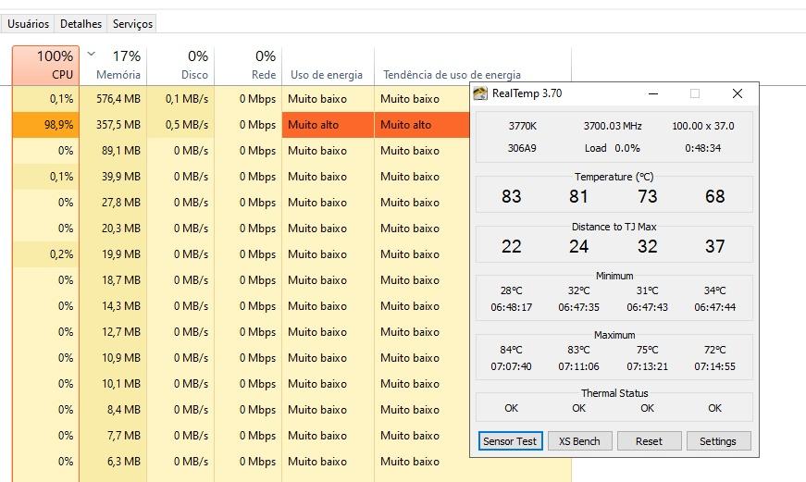Sort by the Disco column header
This screenshot has width=806, height=482.
(181, 66)
